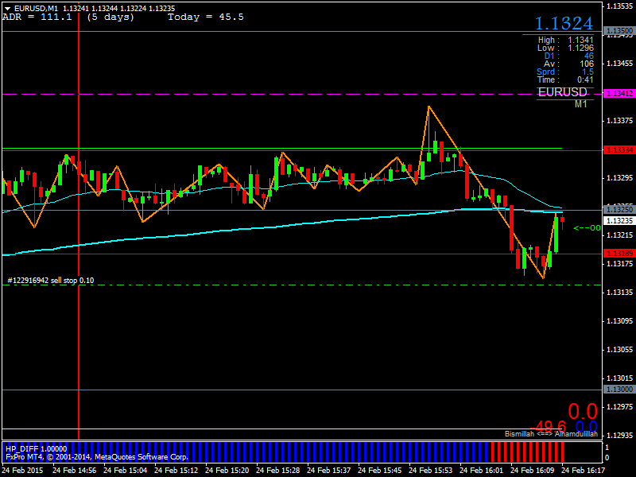Click the 24 Feb 15:53 time label
This screenshot has height=477, width=636.
pos(430,471)
